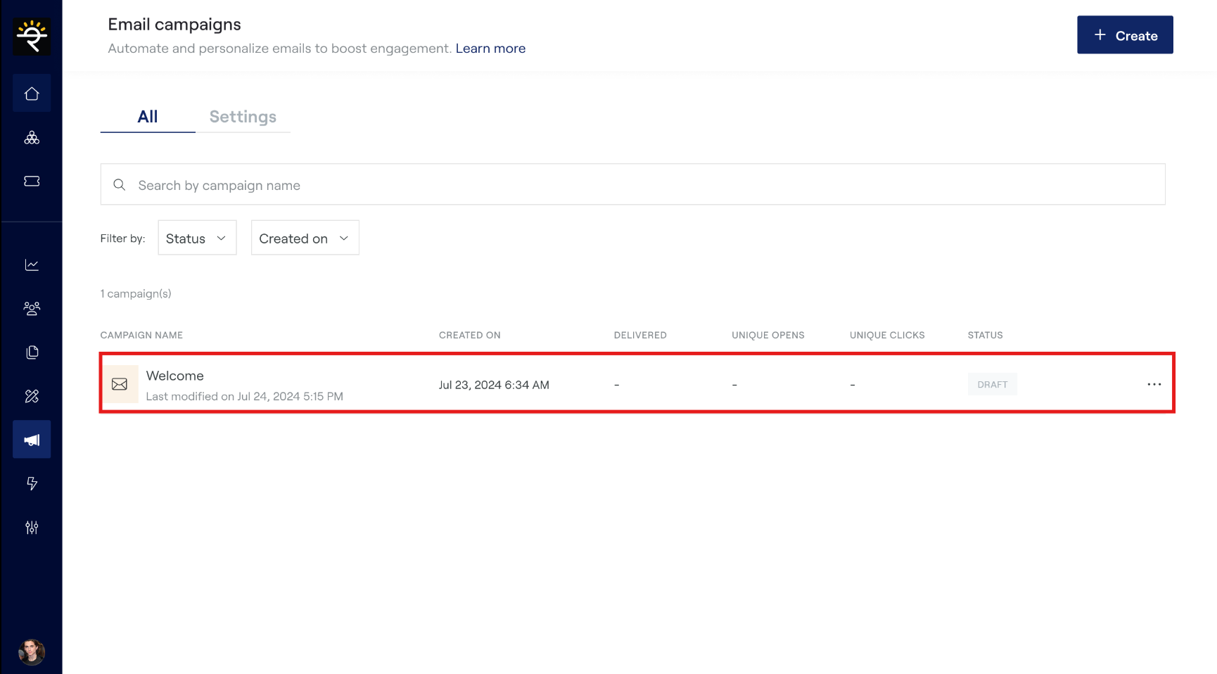Click the stacked documents sidebar icon
1217x674 pixels.
point(32,352)
